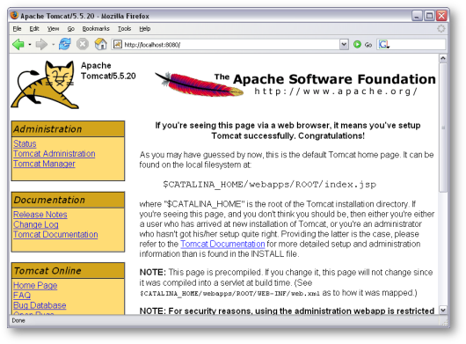This screenshot has width=466, height=344.
Task: Close the Firefox window
Action: tap(441, 16)
